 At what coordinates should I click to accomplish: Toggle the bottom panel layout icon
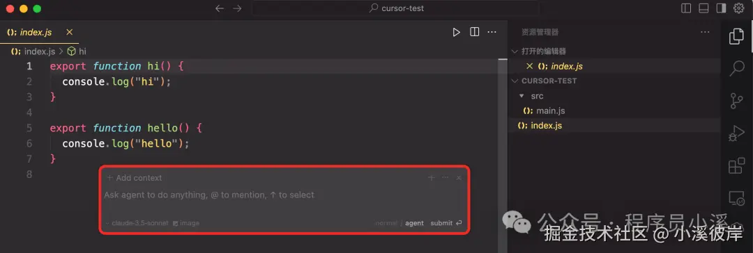(703, 8)
